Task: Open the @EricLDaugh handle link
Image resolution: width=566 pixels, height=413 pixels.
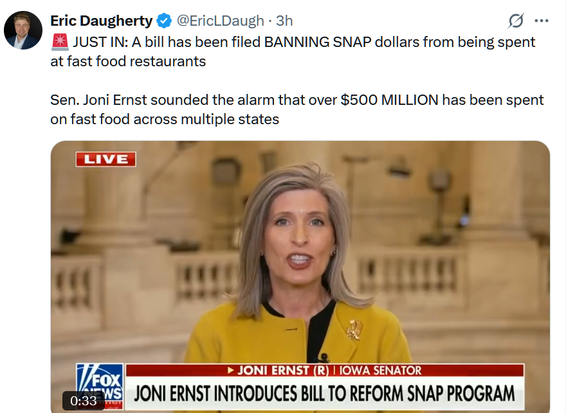Action: [x=220, y=21]
